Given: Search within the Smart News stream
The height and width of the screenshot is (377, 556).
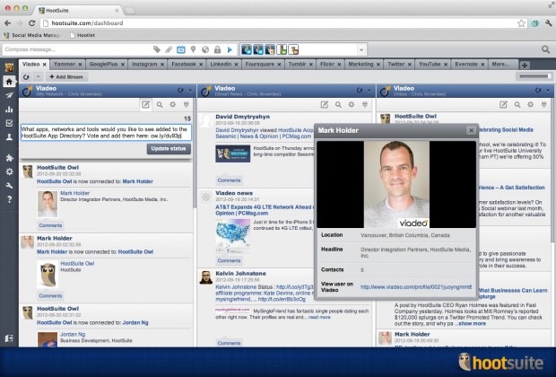Looking at the screenshot, I should (338, 104).
